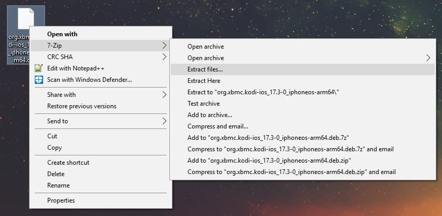This screenshot has height=216, width=442.
Task: Add to the .deb.7z archive
Action: point(303,138)
